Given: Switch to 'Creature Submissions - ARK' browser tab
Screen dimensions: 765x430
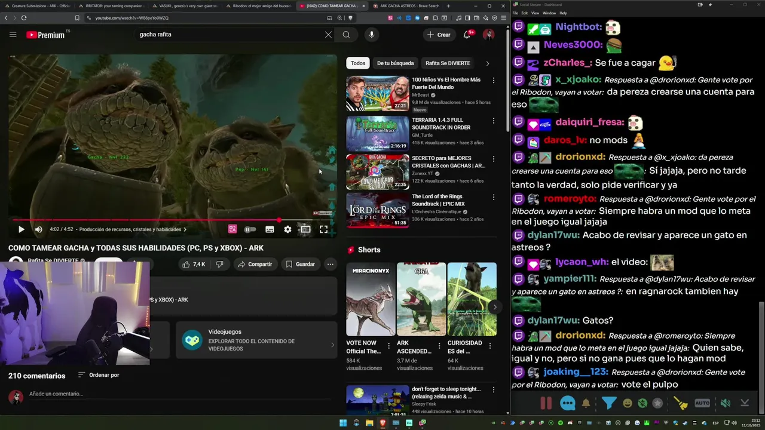Looking at the screenshot, I should pos(37,6).
